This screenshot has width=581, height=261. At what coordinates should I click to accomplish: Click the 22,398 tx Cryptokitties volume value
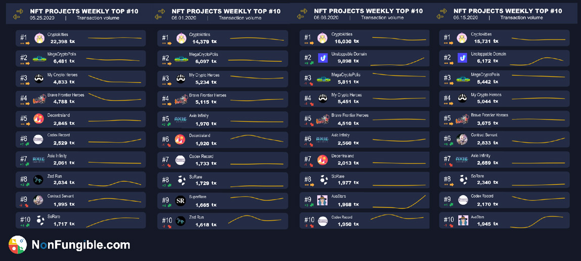pos(63,41)
